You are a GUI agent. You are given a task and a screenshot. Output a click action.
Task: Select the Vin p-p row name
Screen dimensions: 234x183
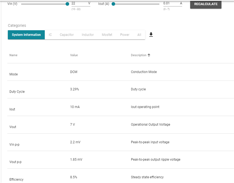click(x=14, y=144)
